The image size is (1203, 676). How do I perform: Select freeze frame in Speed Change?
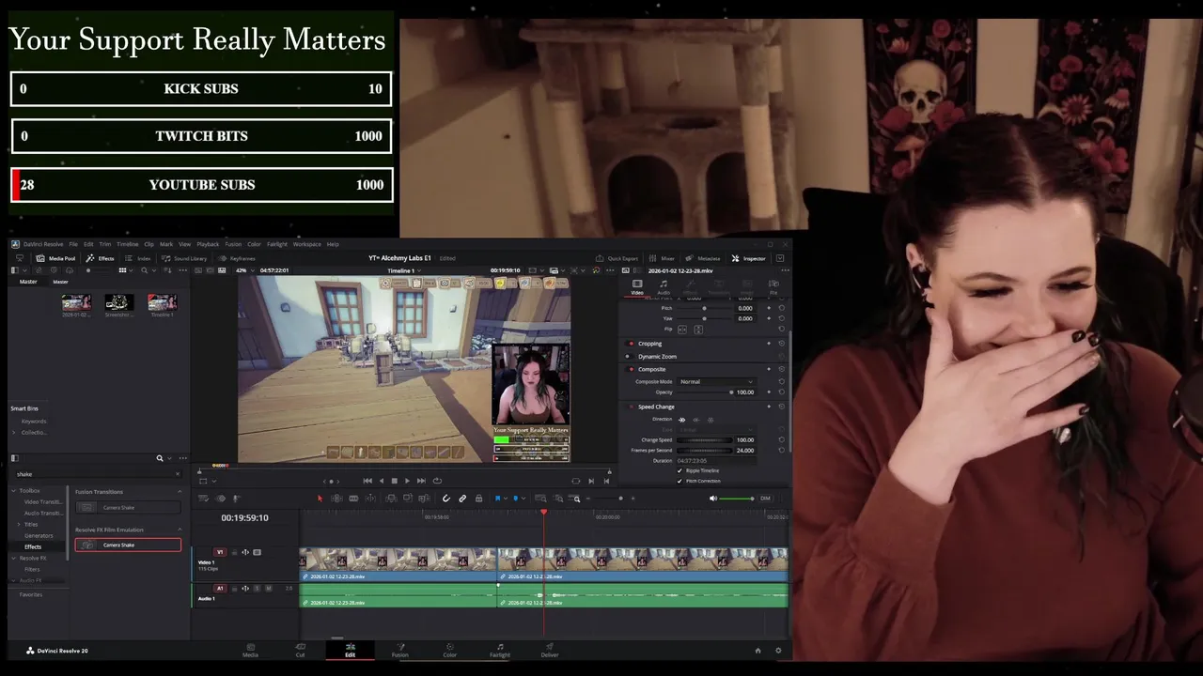click(711, 420)
